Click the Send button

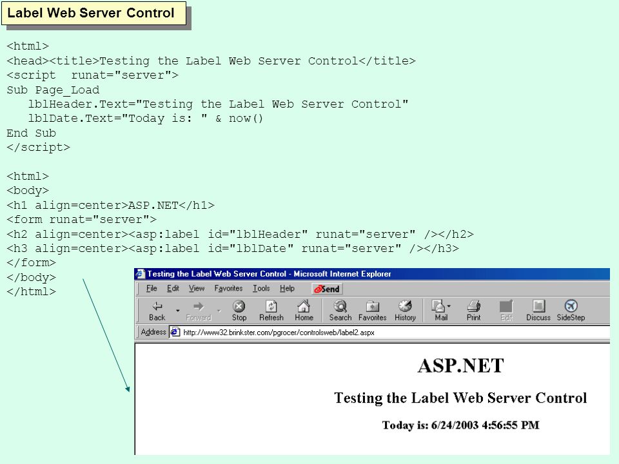[327, 289]
